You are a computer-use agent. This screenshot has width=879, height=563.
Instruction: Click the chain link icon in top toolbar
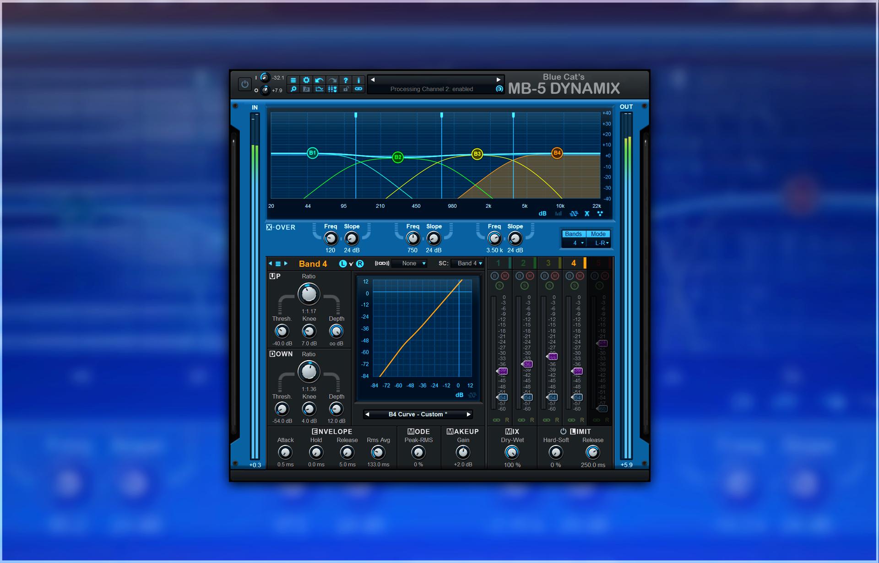[x=358, y=89]
